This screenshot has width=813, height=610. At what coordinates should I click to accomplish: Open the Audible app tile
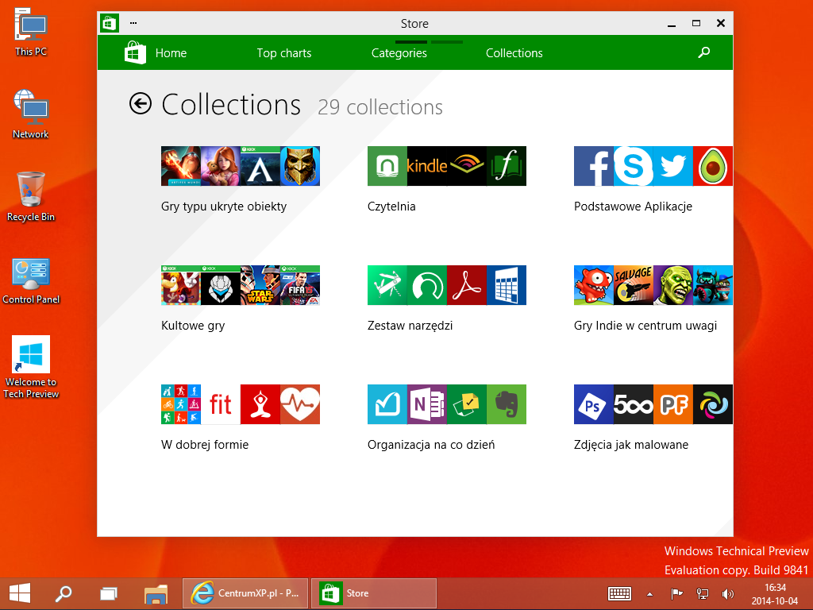tap(467, 166)
